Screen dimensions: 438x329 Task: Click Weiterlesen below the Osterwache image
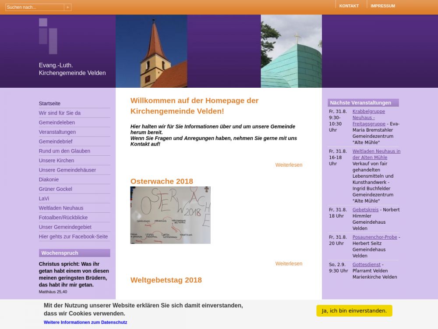tap(289, 264)
